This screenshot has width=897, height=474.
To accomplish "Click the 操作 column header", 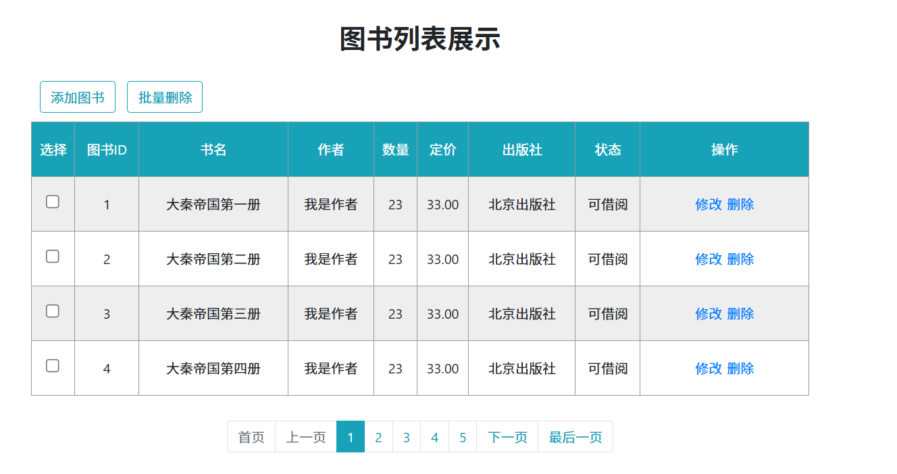I will click(x=725, y=150).
